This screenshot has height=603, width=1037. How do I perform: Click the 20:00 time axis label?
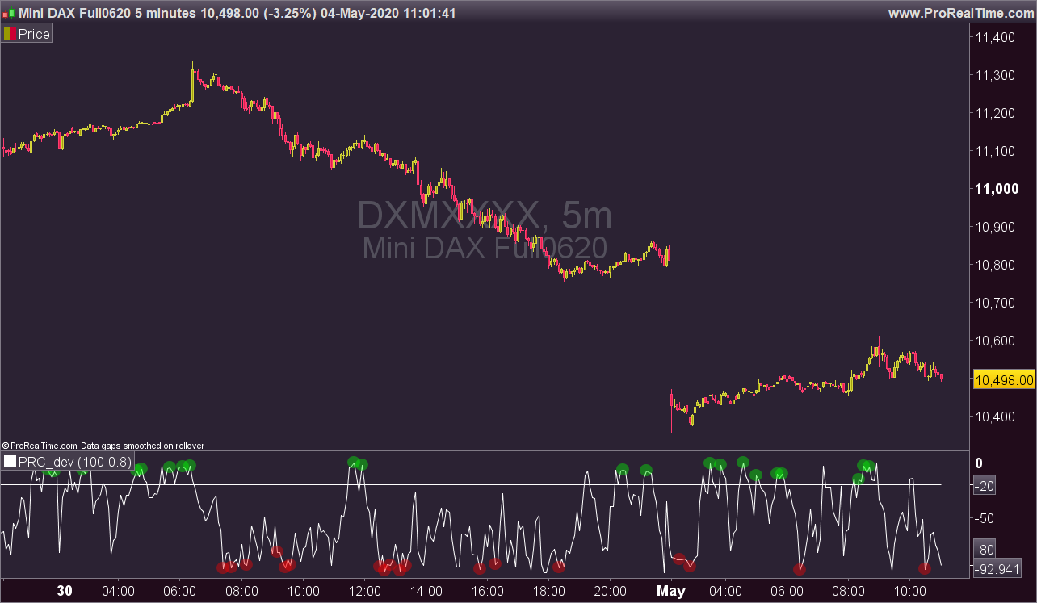[611, 591]
